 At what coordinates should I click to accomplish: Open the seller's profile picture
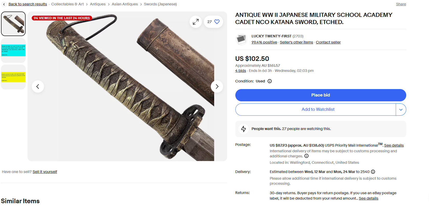241,39
